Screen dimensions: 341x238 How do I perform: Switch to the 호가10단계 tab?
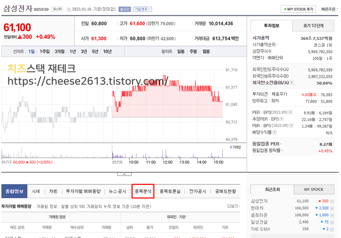(313, 26)
